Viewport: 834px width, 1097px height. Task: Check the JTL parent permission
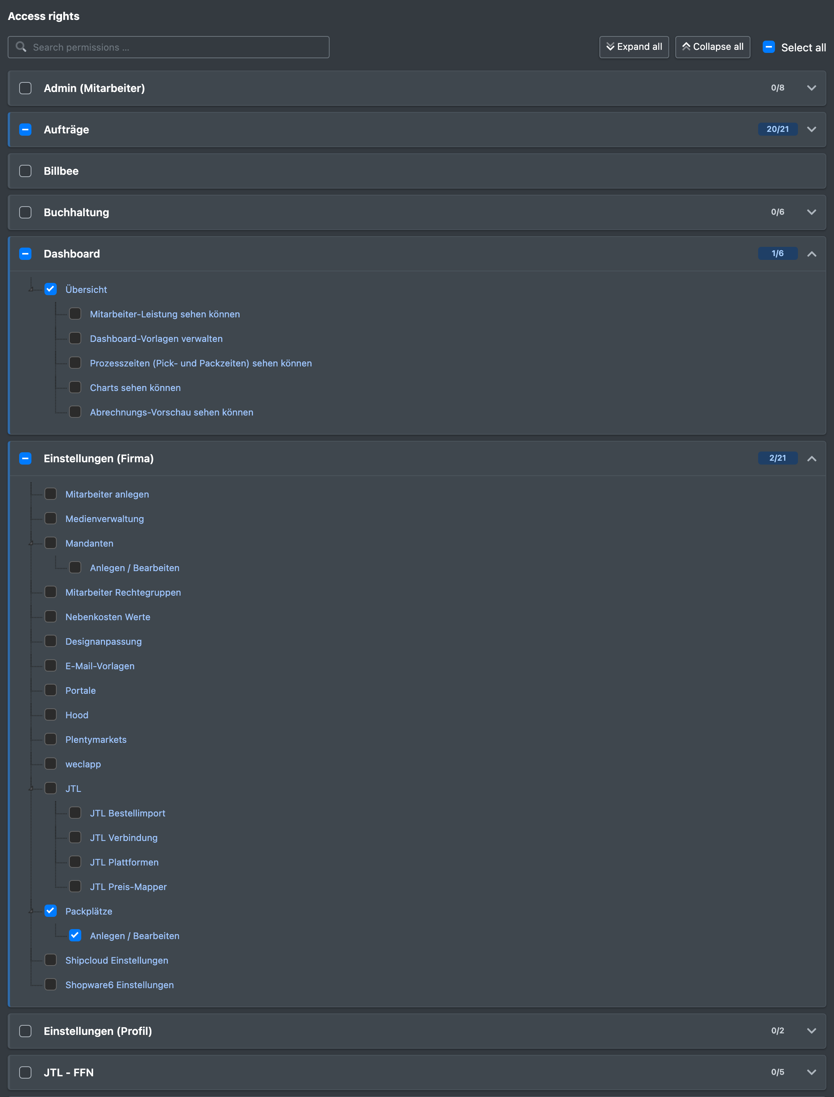pos(51,788)
